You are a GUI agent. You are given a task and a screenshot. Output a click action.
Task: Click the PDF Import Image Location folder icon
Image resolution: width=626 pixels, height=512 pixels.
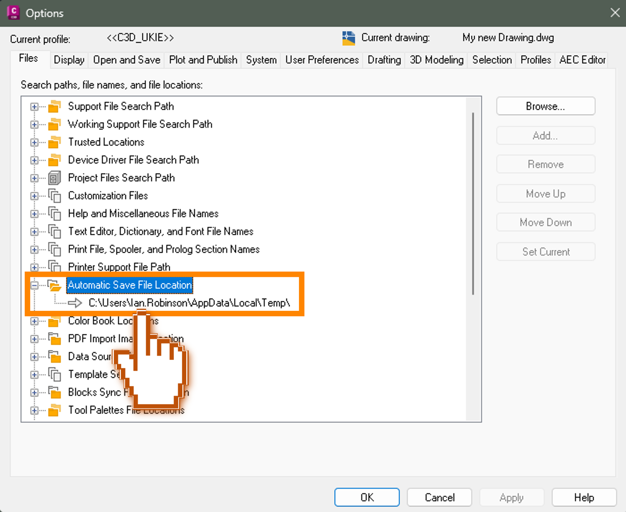tap(54, 339)
